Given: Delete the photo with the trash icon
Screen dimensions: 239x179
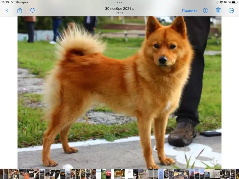Looking at the screenshot, I should click(218, 10).
